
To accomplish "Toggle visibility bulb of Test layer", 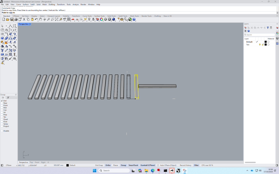I will (260, 45).
